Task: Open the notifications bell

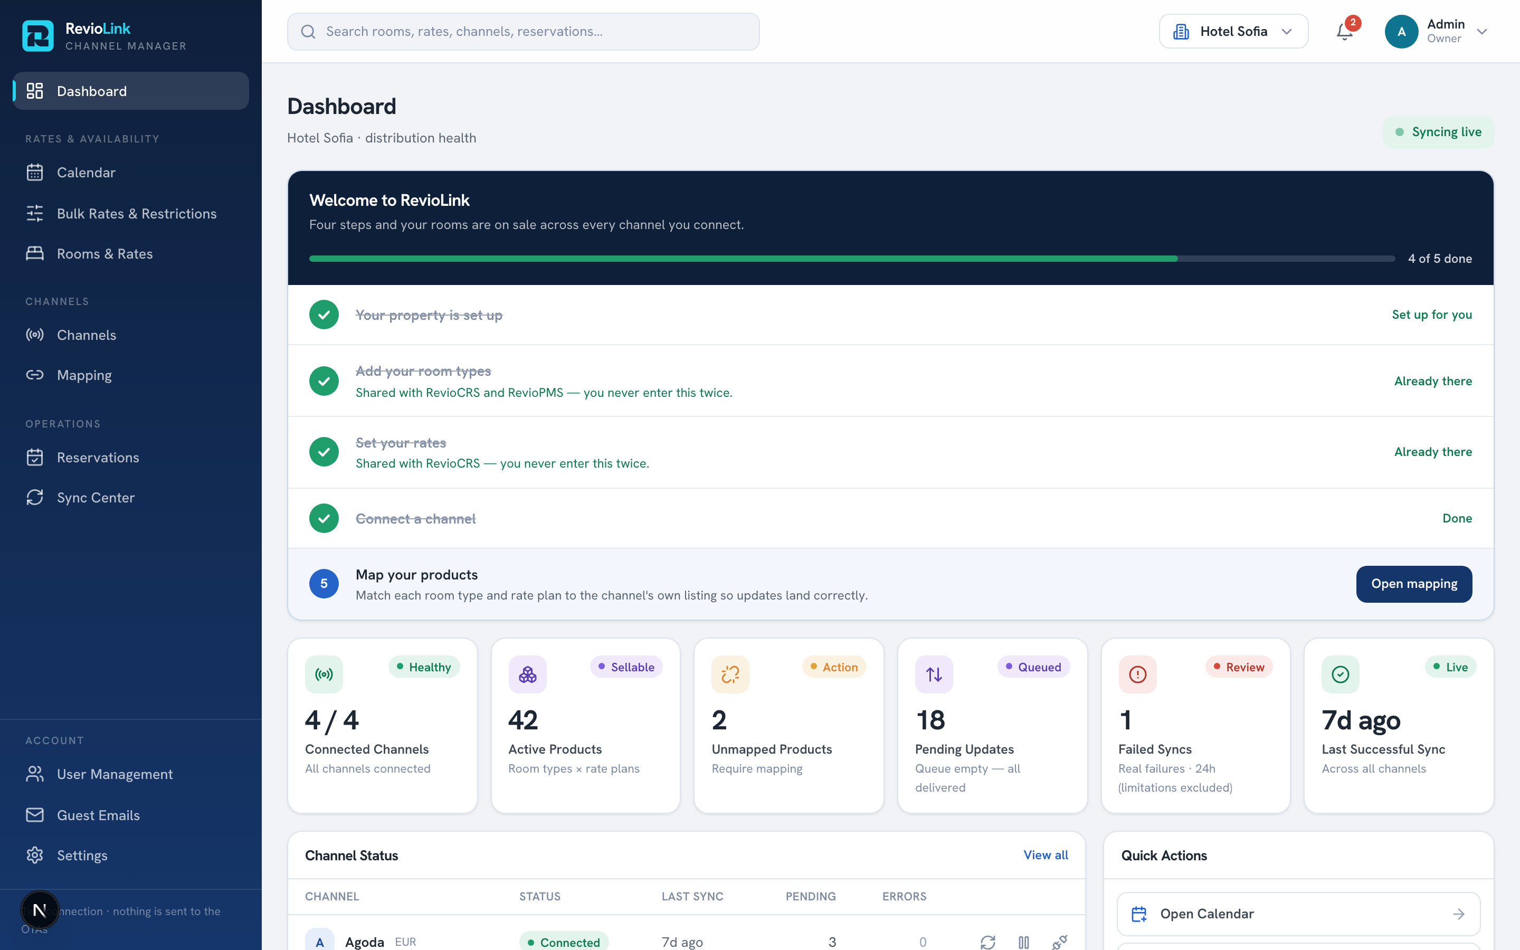Action: pyautogui.click(x=1345, y=32)
